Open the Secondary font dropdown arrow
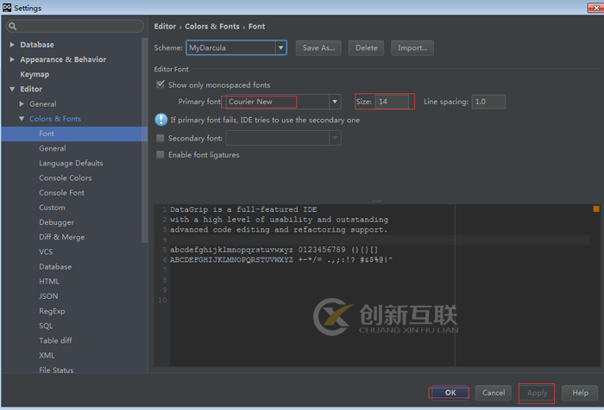The image size is (604, 410). click(x=335, y=138)
